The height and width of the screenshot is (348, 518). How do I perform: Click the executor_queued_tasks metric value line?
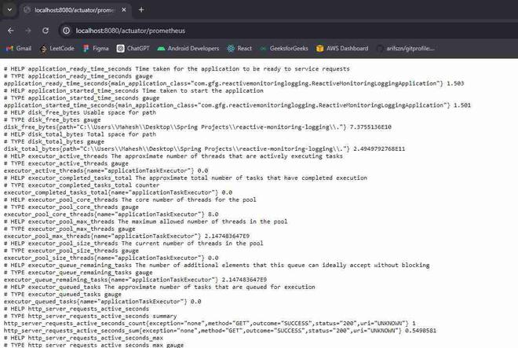[102, 302]
